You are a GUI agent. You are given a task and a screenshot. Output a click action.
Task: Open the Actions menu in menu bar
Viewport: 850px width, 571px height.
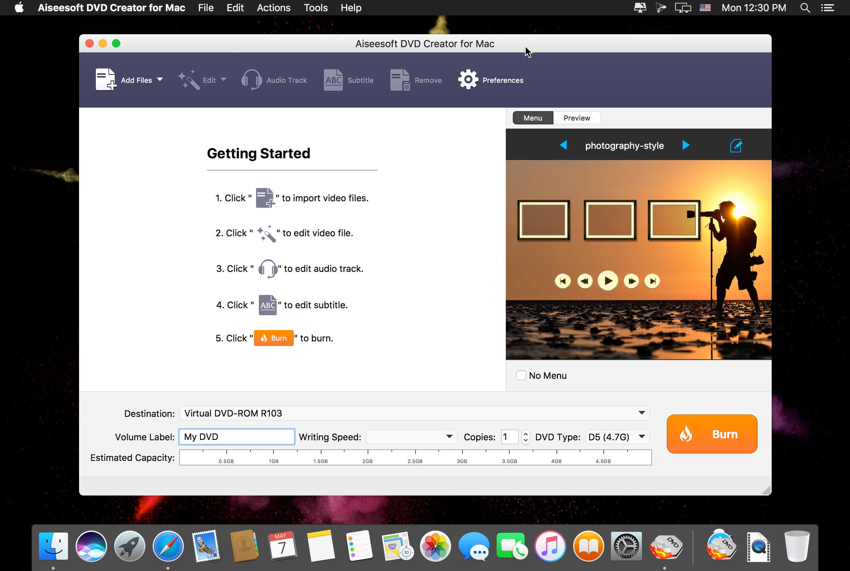pyautogui.click(x=274, y=8)
